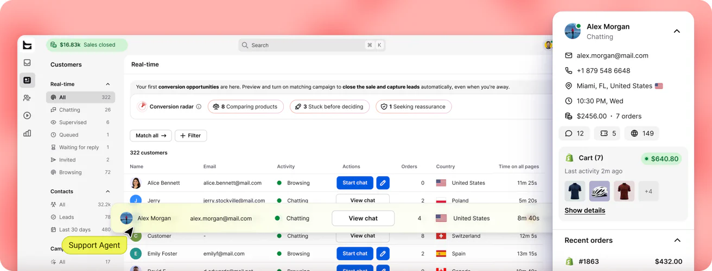Screen dimensions: 712x271
Task: Open the Match all dropdown
Action: [x=151, y=135]
